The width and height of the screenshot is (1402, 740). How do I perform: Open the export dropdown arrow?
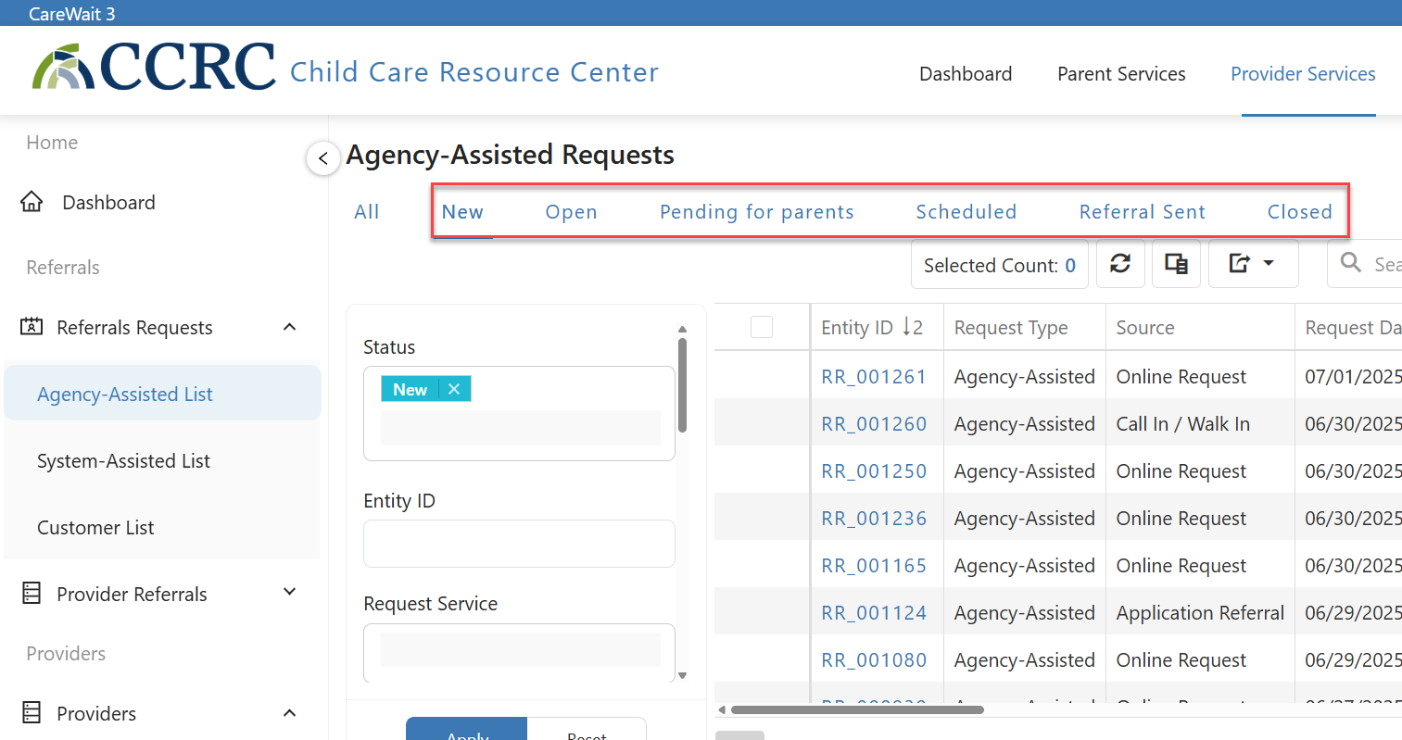(x=1269, y=264)
